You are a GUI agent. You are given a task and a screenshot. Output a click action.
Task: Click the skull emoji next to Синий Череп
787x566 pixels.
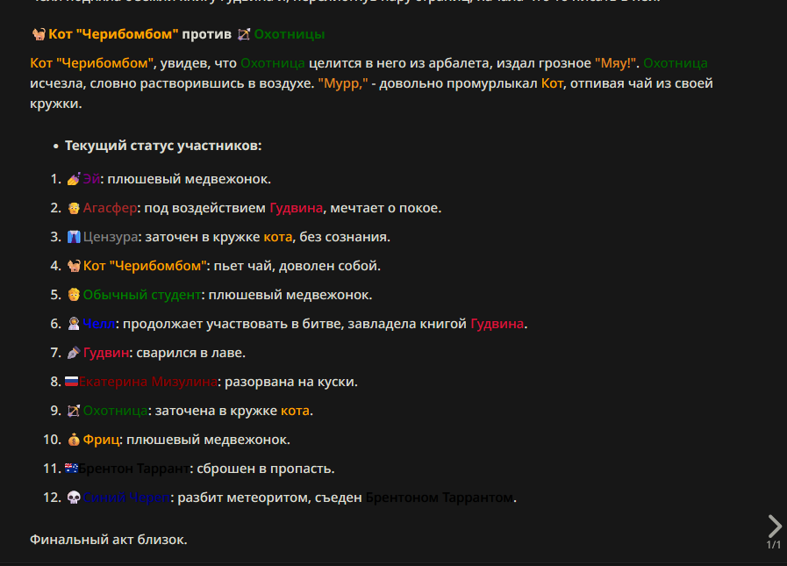74,498
